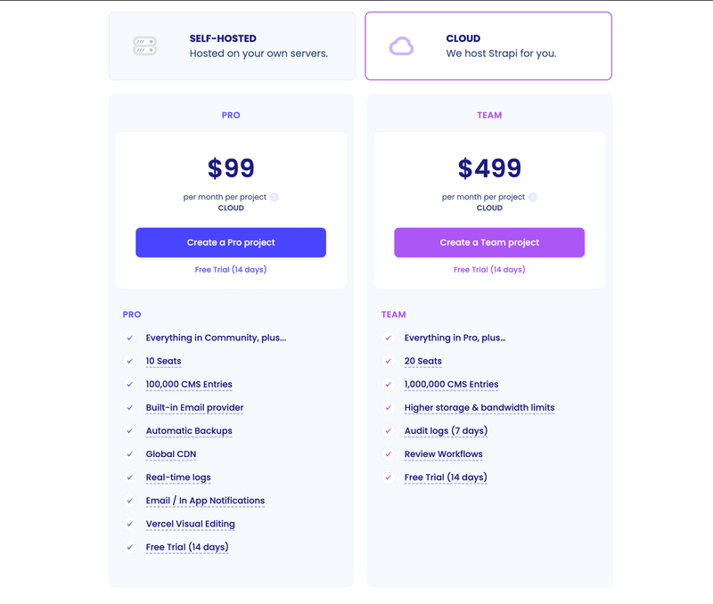This screenshot has width=713, height=604.
Task: Click checkmark beside Review Workflows feature
Action: (x=388, y=454)
